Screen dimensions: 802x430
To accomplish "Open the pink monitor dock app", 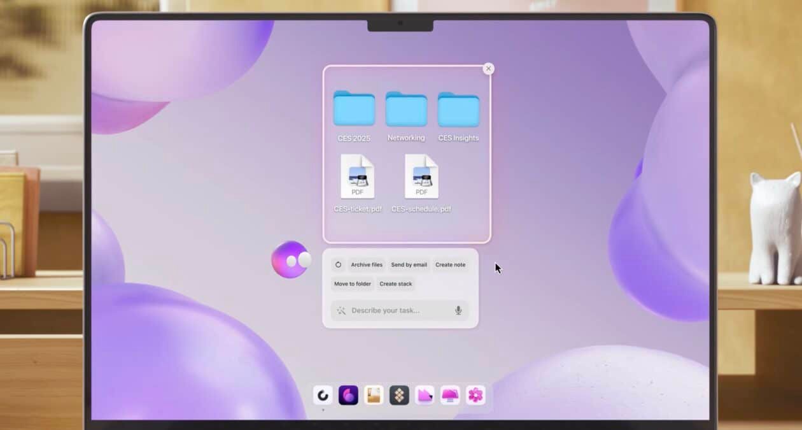I will click(x=450, y=395).
